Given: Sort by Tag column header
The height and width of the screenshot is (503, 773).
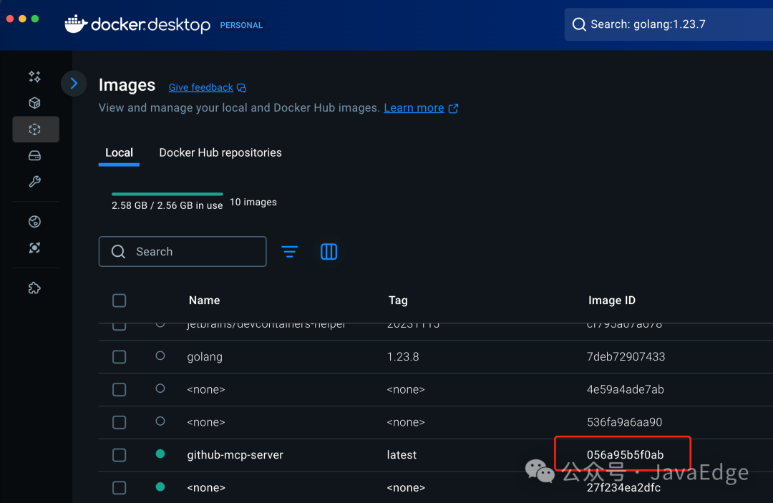Looking at the screenshot, I should (398, 301).
